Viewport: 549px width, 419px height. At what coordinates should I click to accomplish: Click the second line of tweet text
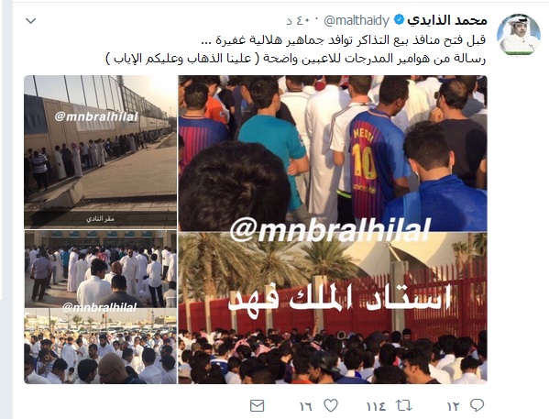(295, 58)
